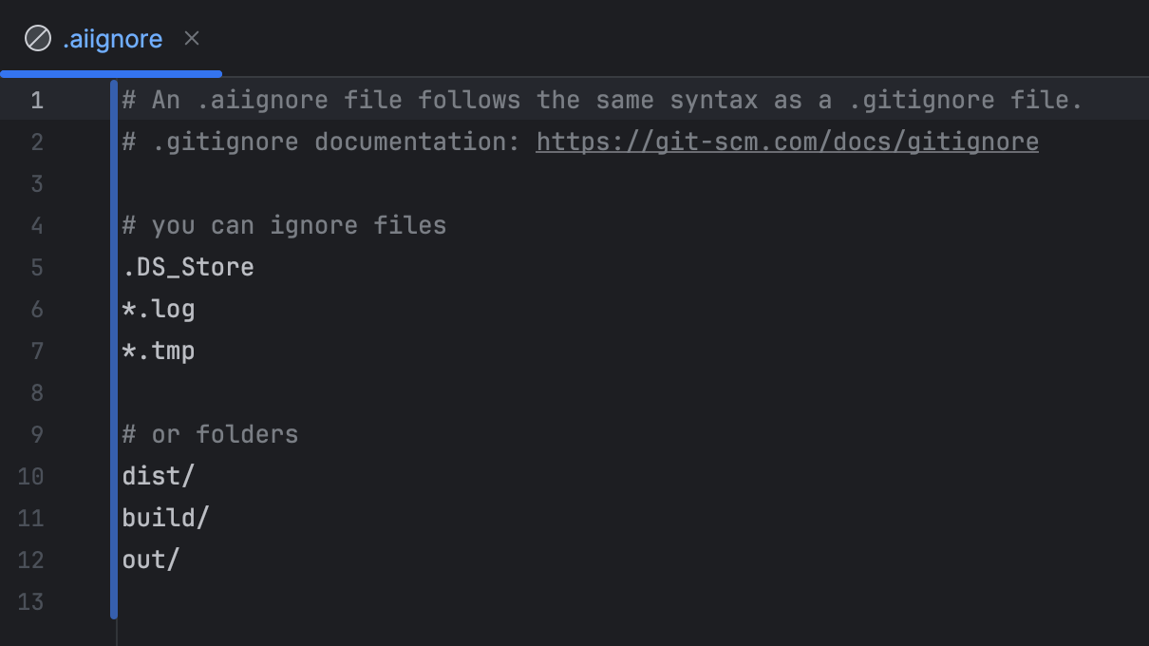Click line number 13 at the bottom
This screenshot has height=646, width=1149.
(37, 601)
